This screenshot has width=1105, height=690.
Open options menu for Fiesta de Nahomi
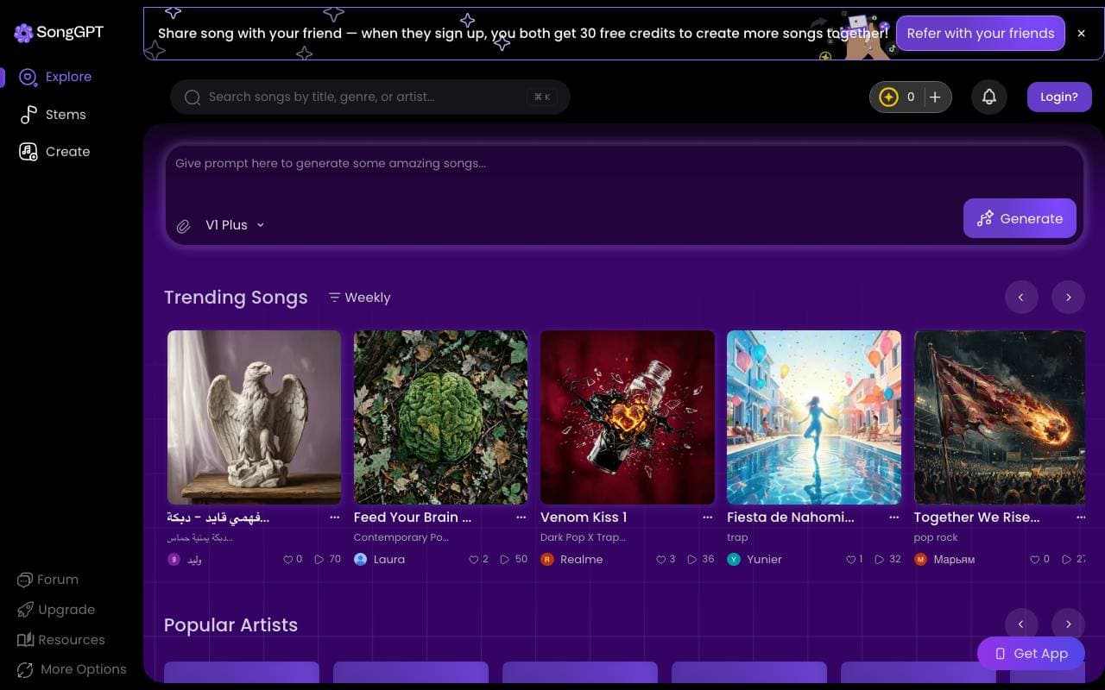point(894,517)
